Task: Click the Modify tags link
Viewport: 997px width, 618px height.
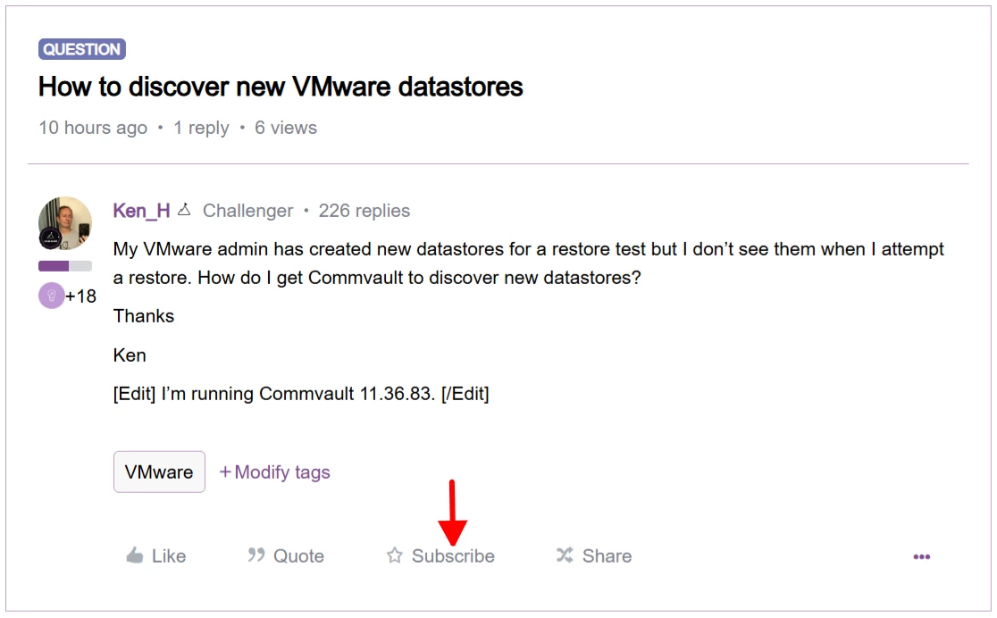Action: 275,472
